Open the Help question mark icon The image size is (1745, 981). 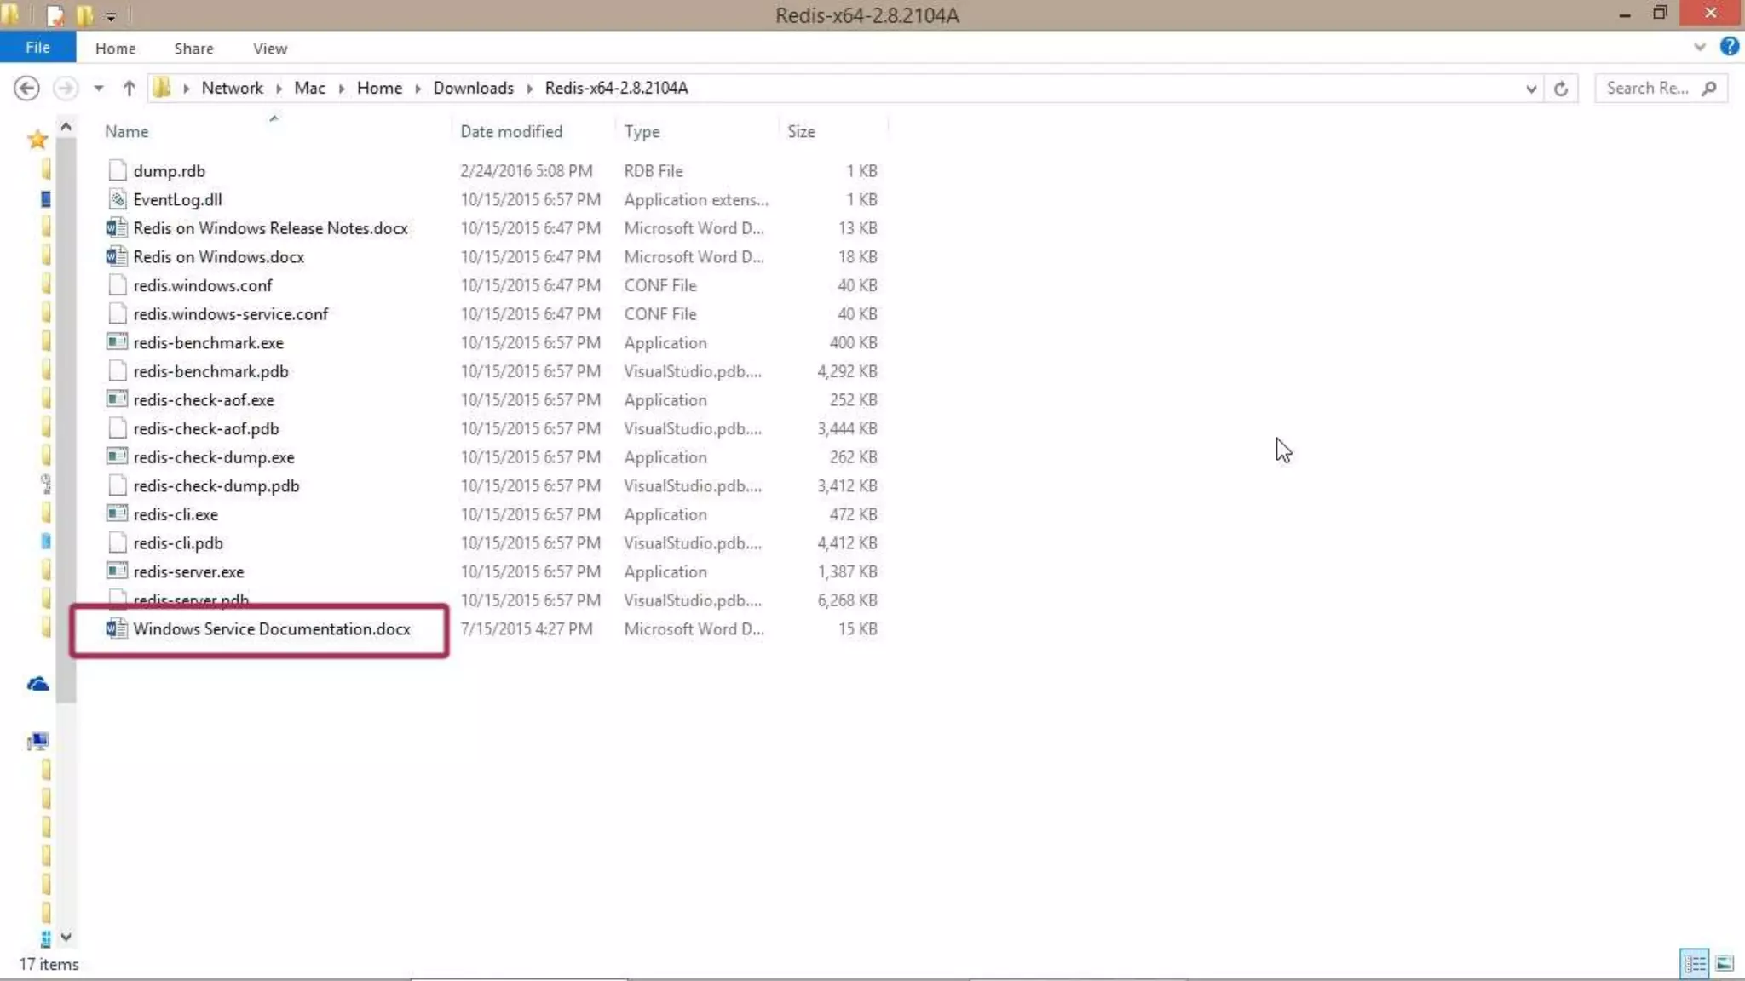pos(1729,47)
